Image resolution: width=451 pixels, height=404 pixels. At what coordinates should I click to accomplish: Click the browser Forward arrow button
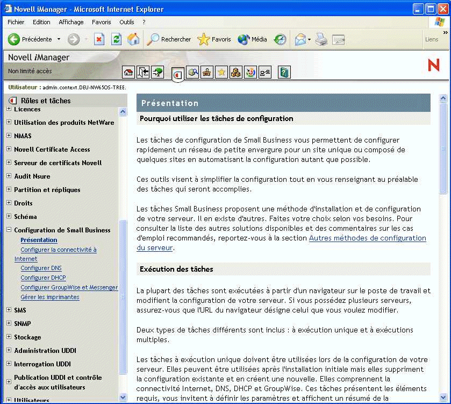click(74, 39)
